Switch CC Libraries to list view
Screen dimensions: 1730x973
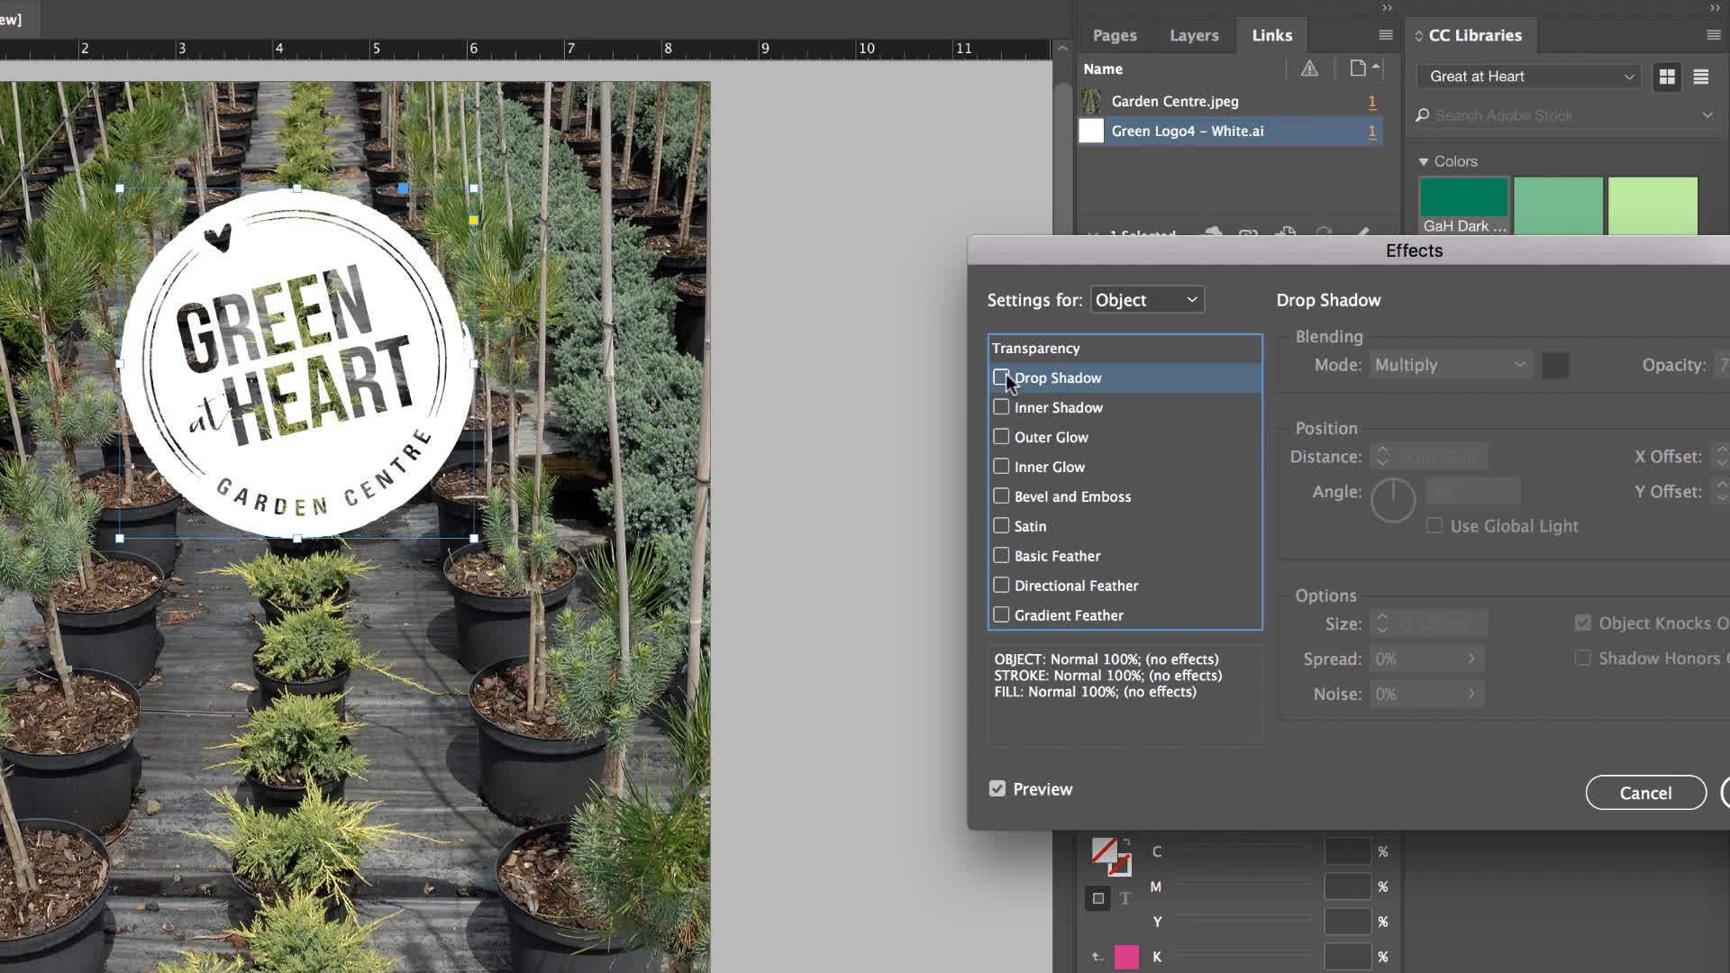(x=1701, y=77)
